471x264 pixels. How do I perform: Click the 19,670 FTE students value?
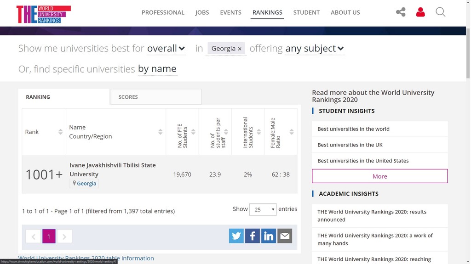tap(182, 174)
